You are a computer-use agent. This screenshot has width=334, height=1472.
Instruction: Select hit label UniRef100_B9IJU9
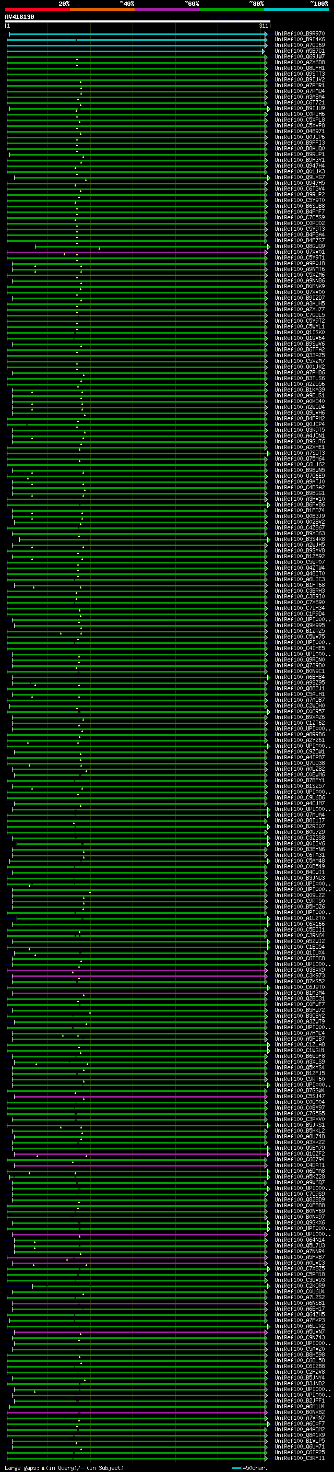tap(300, 109)
